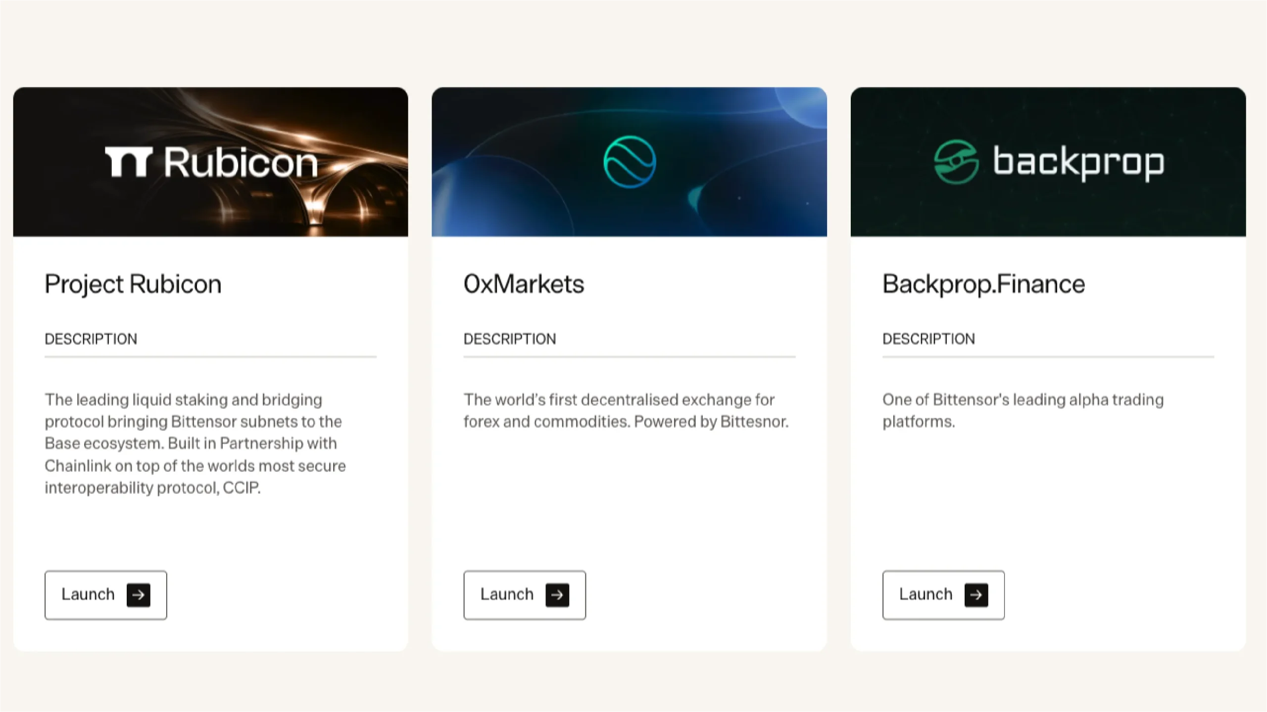This screenshot has height=712, width=1267.
Task: Click the teal wave circle logo on 0xMarkets banner
Action: [630, 162]
